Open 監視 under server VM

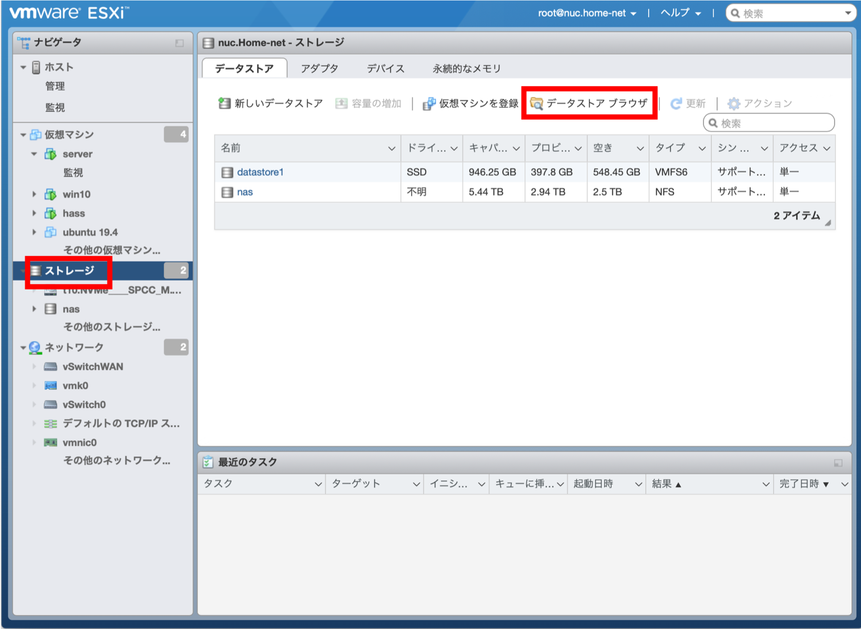pos(73,173)
